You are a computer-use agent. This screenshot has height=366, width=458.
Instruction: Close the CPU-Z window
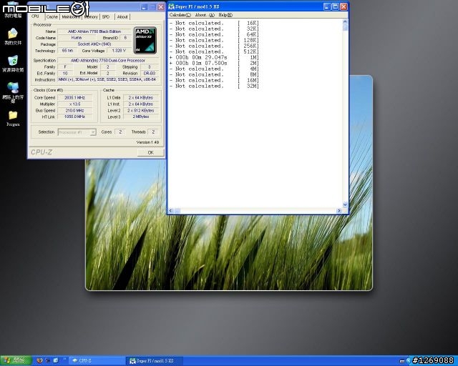point(160,7)
